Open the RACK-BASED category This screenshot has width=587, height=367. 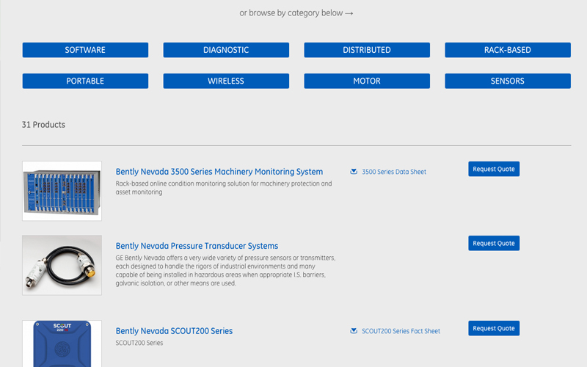(x=508, y=50)
